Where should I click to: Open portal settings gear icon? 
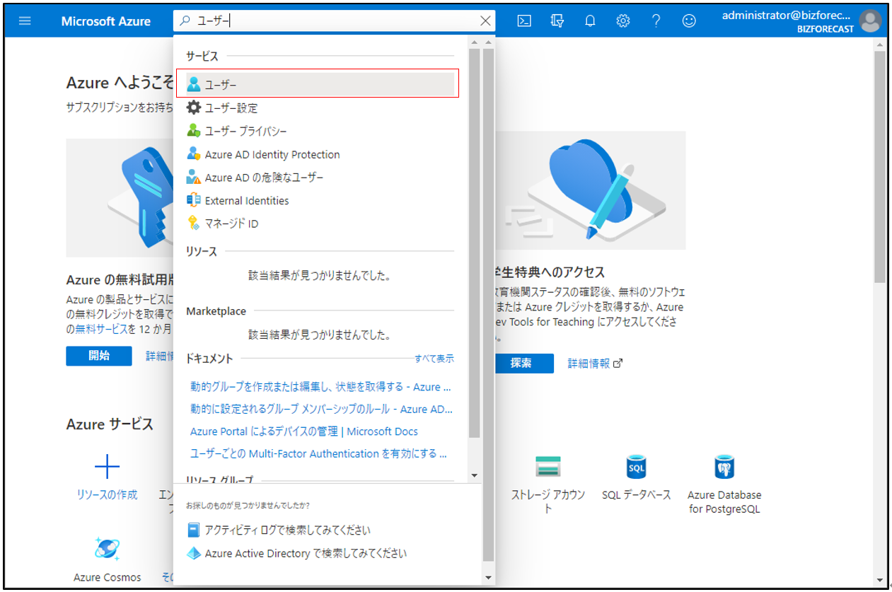point(623,21)
